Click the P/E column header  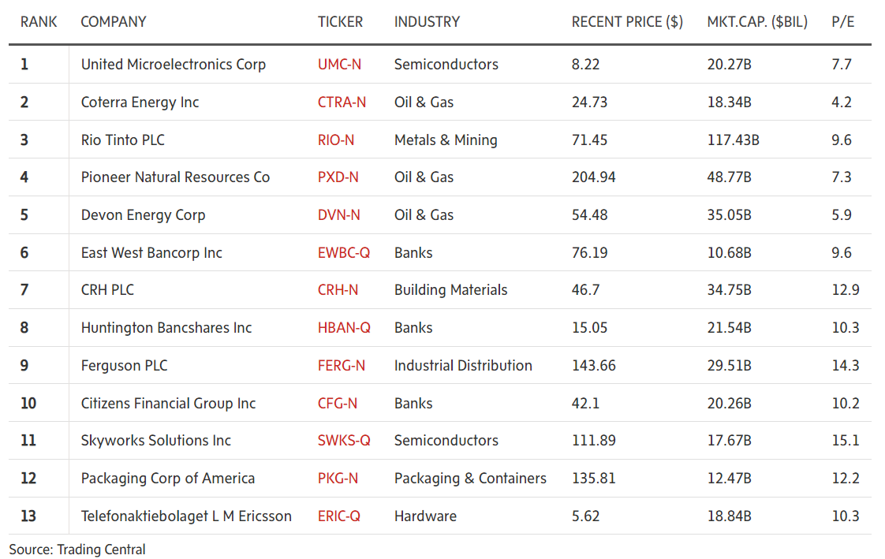pos(842,22)
